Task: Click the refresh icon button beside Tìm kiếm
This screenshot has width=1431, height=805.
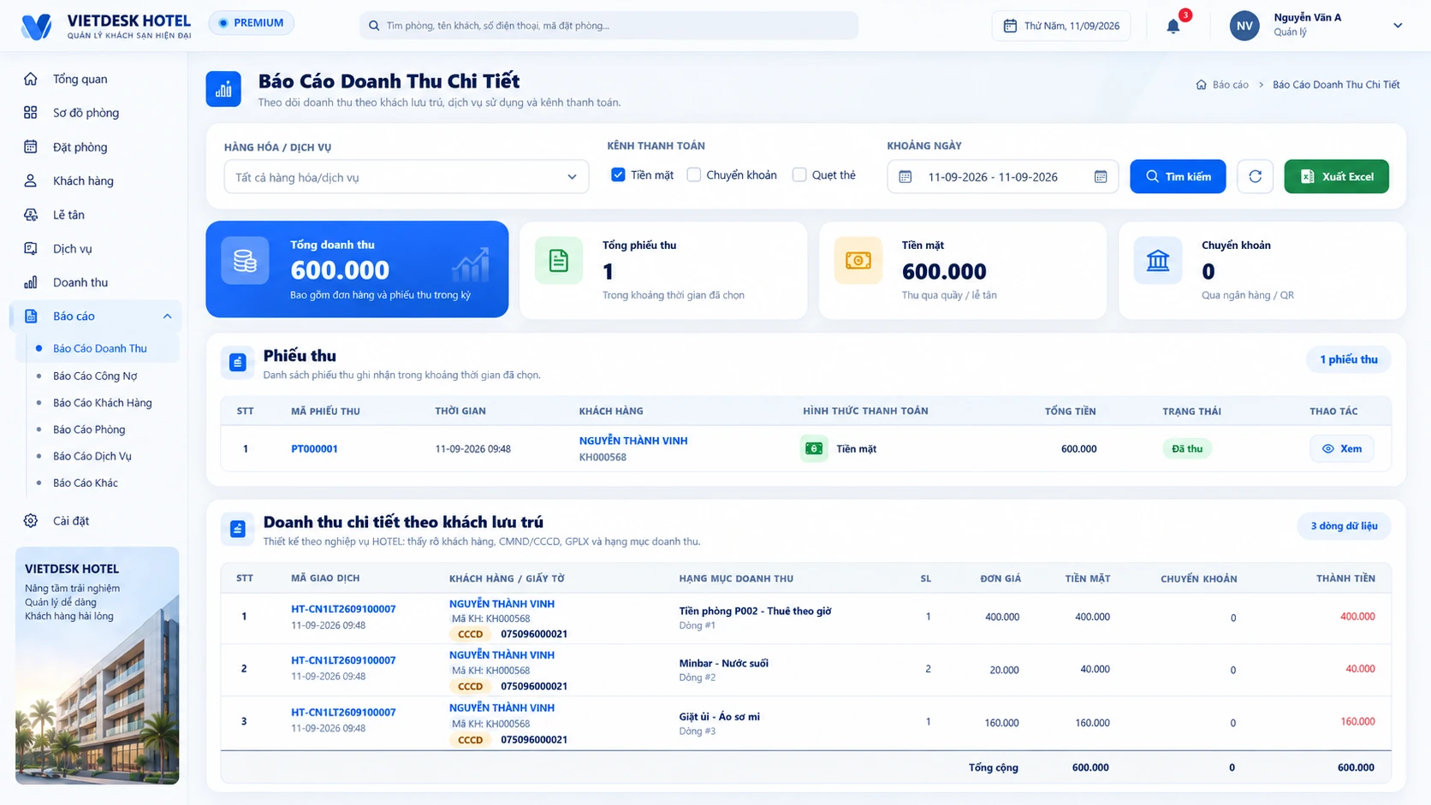Action: pyautogui.click(x=1255, y=176)
